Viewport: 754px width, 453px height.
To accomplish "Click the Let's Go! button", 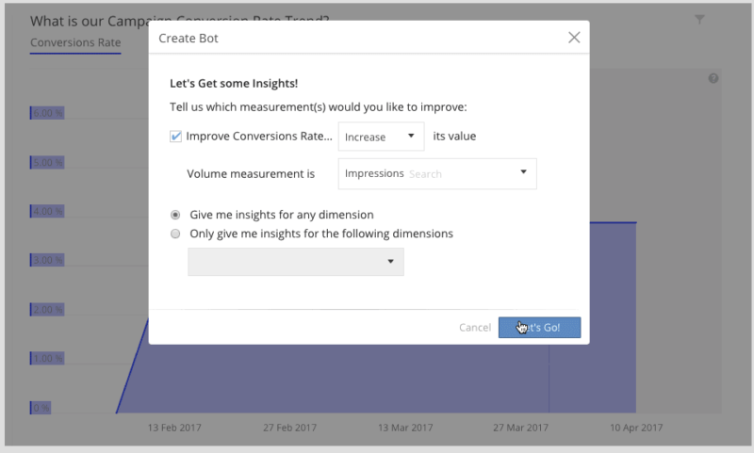I will 539,328.
